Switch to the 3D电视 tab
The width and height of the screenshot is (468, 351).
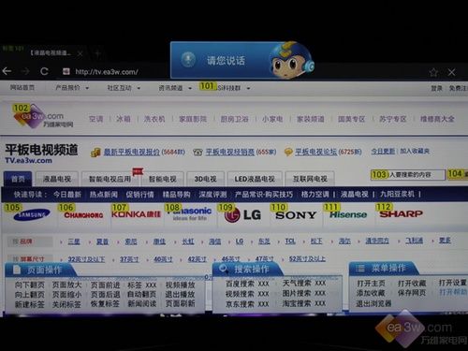tap(205, 179)
